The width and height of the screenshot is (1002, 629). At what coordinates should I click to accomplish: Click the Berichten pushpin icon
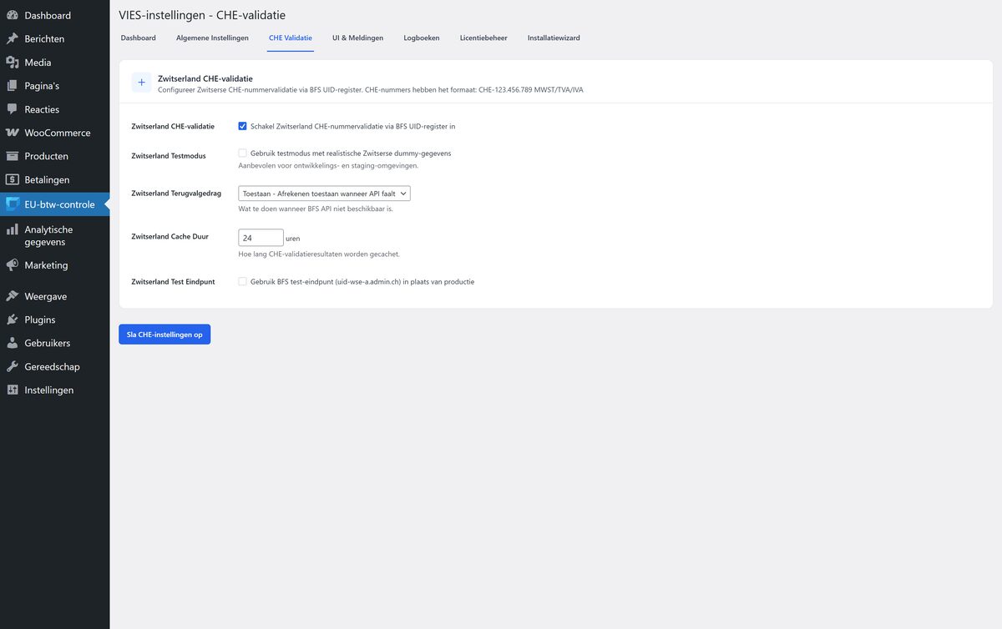13,38
